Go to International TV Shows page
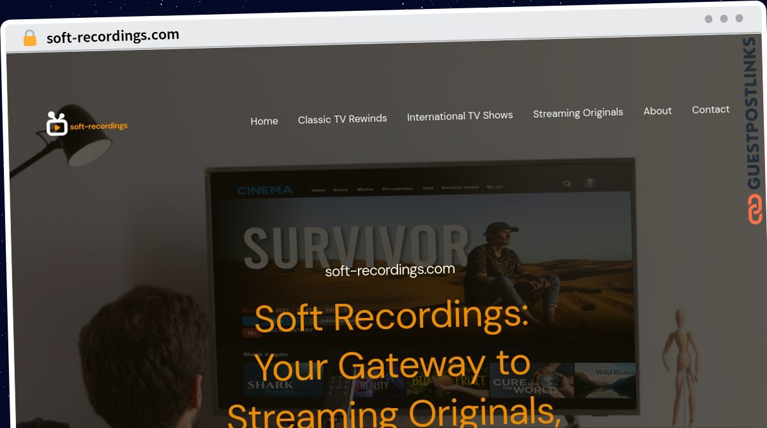 tap(460, 116)
